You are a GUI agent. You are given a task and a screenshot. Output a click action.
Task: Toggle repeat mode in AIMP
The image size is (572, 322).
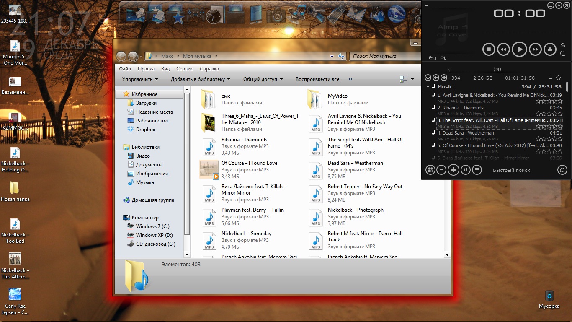tap(563, 53)
